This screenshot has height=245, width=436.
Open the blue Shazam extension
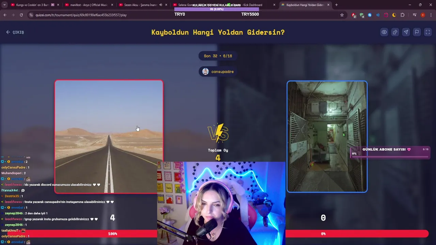pos(370,15)
